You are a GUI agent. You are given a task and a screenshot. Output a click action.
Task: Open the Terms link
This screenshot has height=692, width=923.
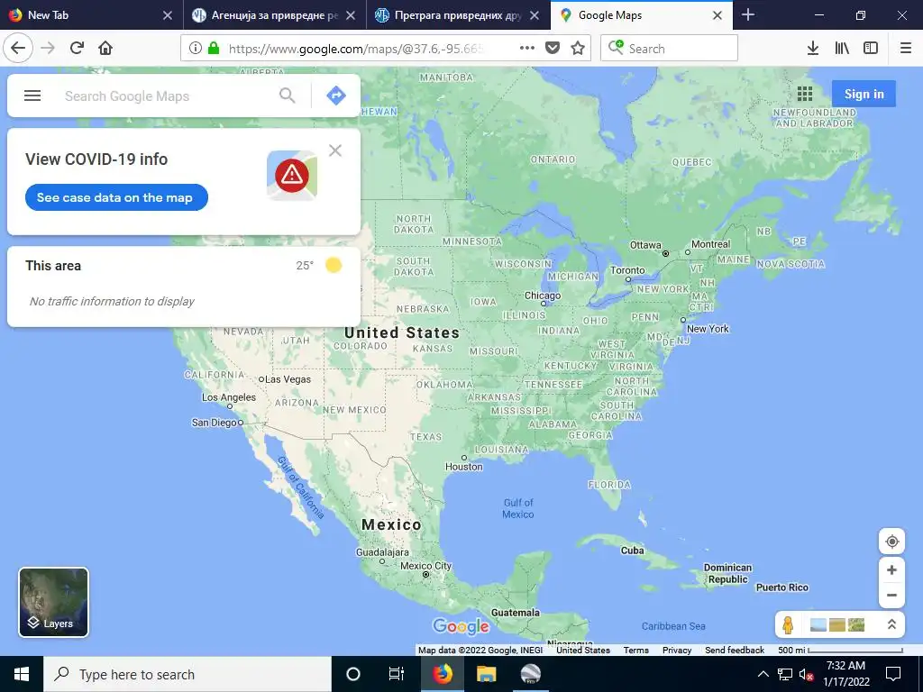(635, 651)
